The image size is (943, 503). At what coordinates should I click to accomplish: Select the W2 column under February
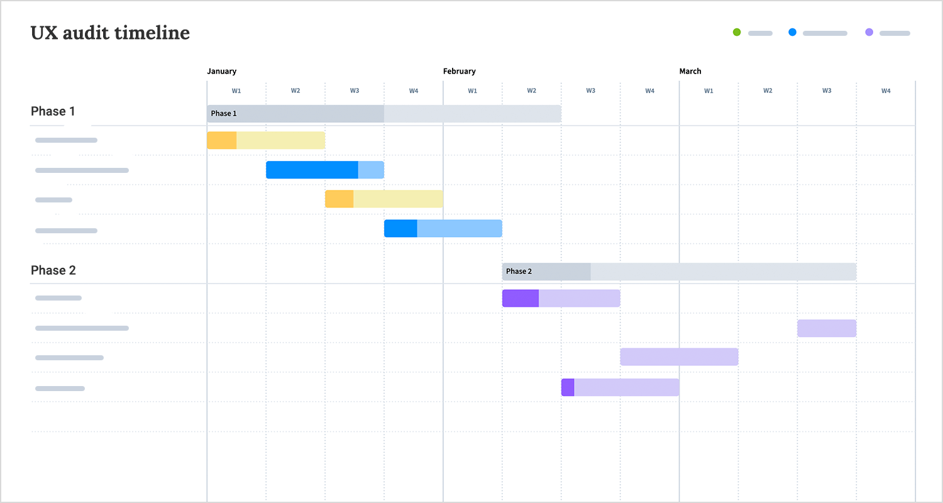[532, 91]
